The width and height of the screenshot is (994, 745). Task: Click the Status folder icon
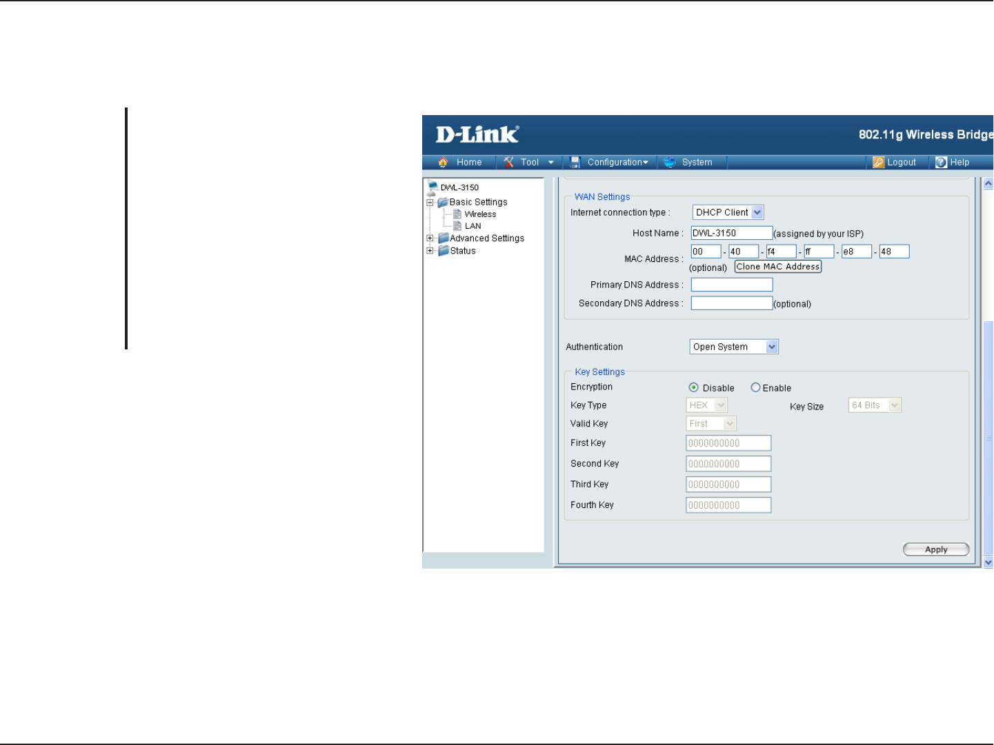click(x=444, y=251)
